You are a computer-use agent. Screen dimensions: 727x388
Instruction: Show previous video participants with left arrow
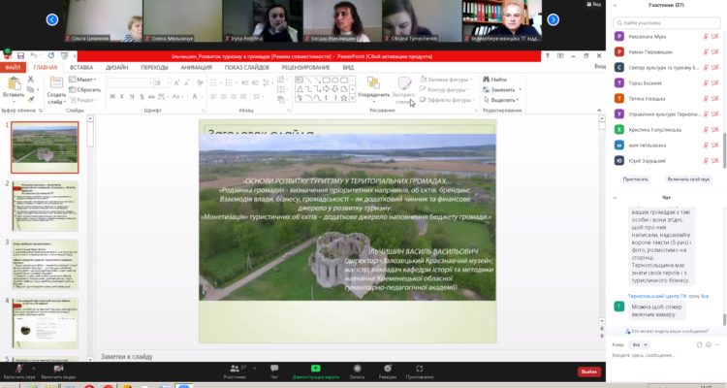52,19
